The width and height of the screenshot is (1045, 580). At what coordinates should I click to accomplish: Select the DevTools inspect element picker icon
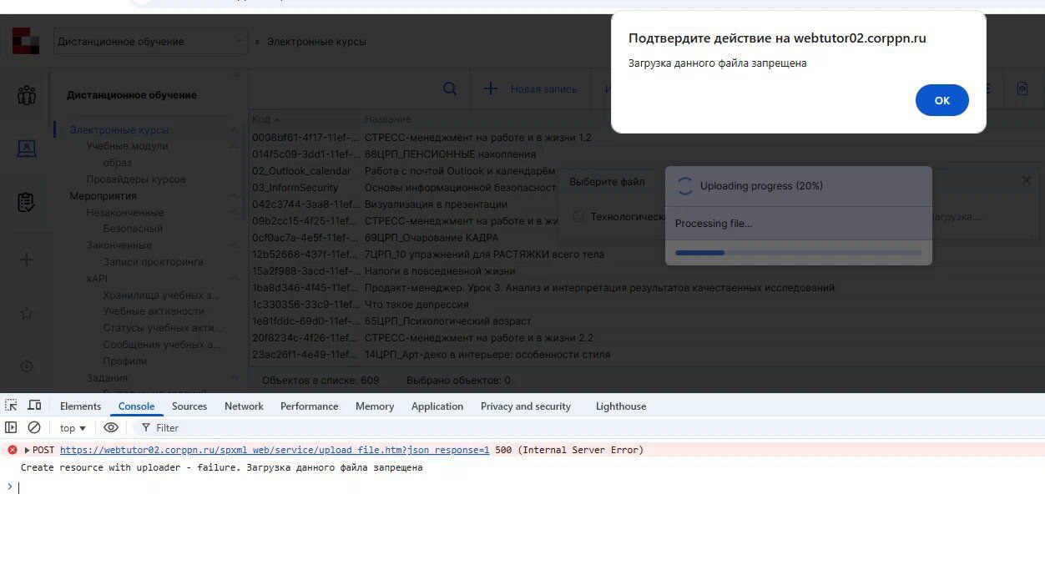pyautogui.click(x=11, y=406)
